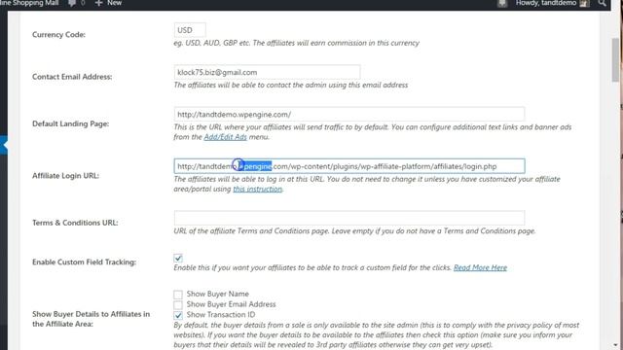Click the 'Terms & Conditions URL:' label
This screenshot has height=350, width=623.
pyautogui.click(x=75, y=223)
